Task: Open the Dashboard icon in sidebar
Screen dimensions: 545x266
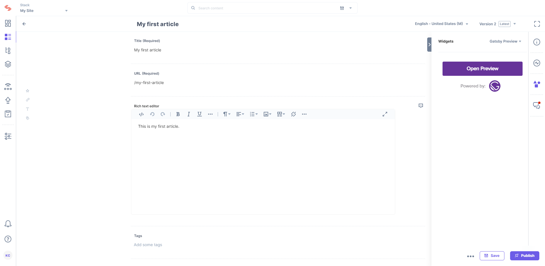Action: [8, 23]
